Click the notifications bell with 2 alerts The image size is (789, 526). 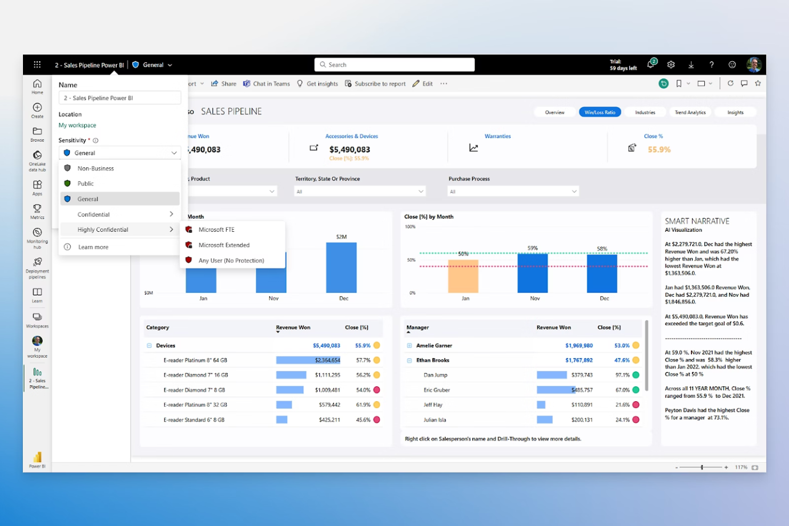(650, 64)
